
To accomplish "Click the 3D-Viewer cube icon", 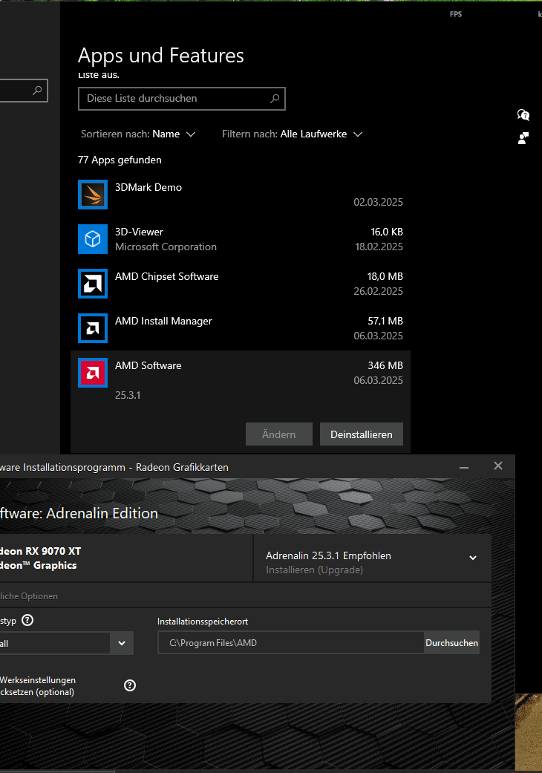I will (93, 239).
